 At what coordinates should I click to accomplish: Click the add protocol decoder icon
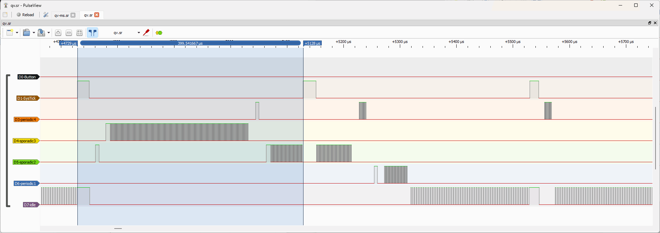159,33
